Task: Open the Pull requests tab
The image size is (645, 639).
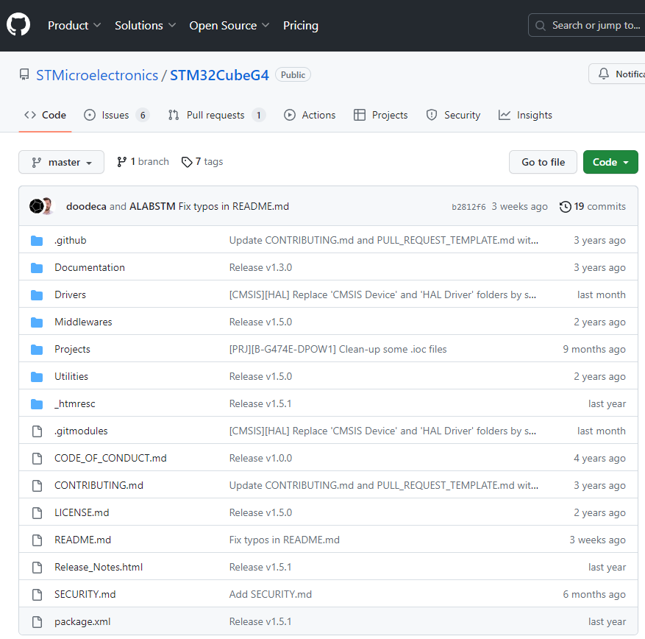Action: pyautogui.click(x=217, y=116)
